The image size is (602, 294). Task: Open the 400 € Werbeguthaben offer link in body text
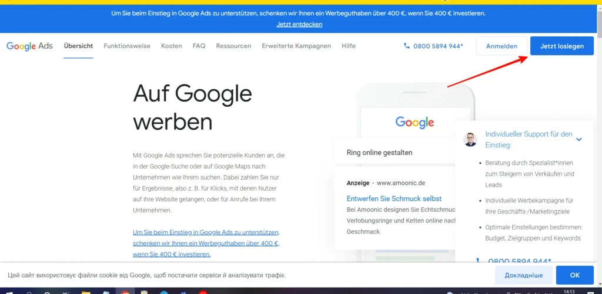[x=206, y=243]
